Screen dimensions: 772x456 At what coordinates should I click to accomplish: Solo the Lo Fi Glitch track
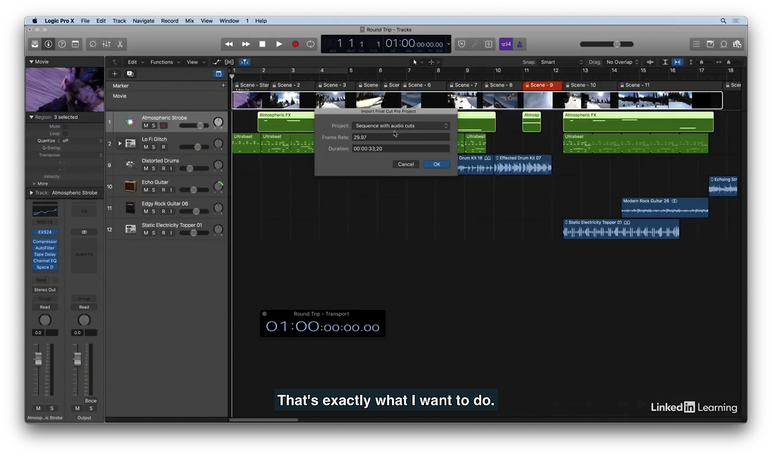(154, 147)
